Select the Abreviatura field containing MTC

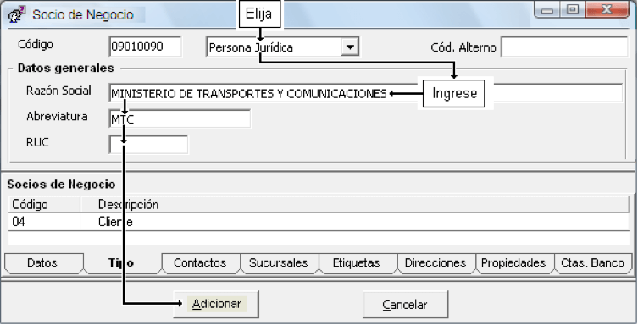(x=180, y=119)
